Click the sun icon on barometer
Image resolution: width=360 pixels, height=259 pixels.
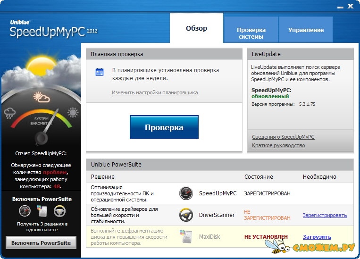pyautogui.click(x=73, y=113)
